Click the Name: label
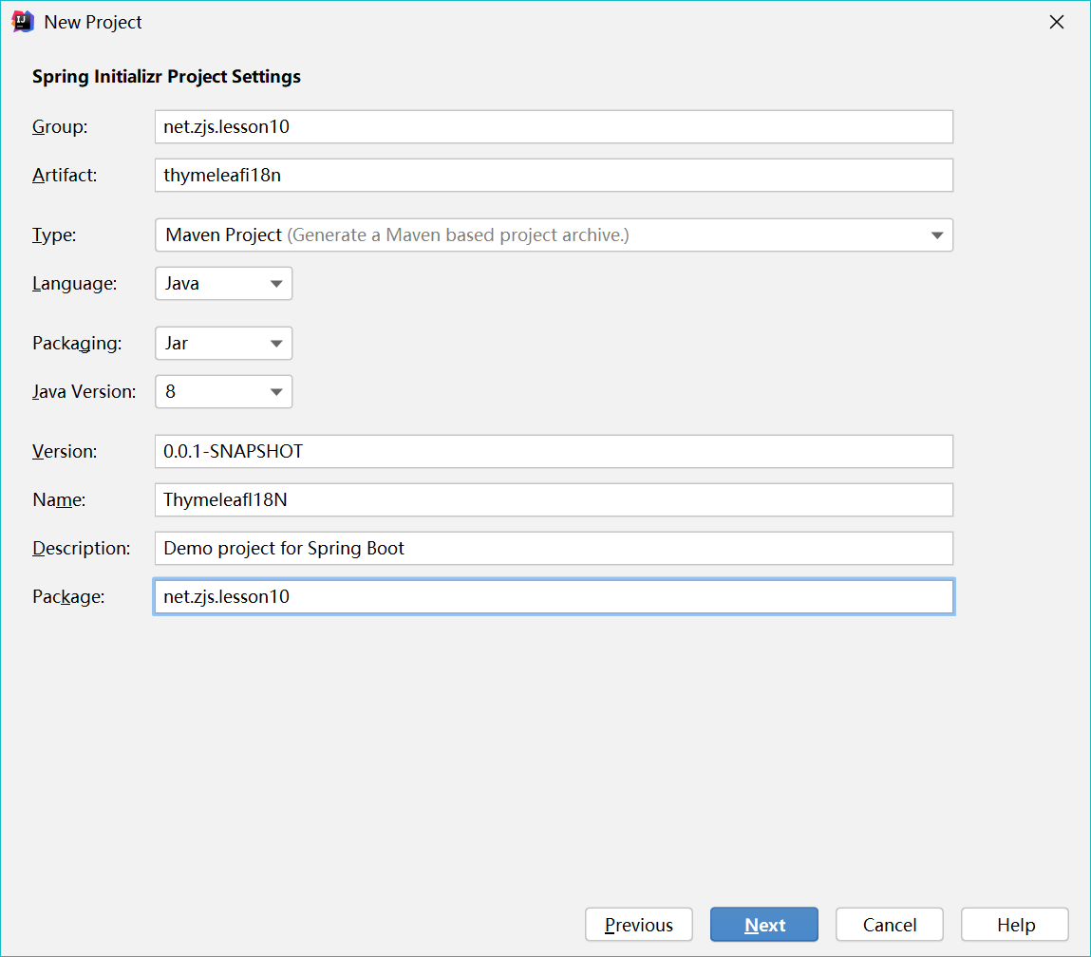1091x957 pixels. click(x=59, y=500)
